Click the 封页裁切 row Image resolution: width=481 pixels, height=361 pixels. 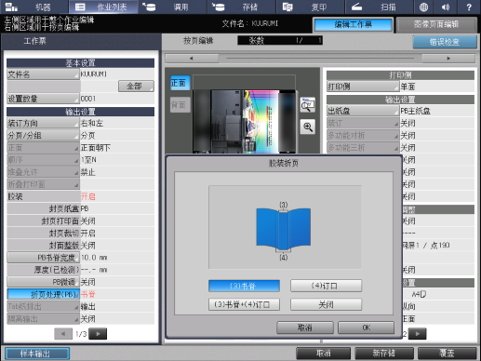81,233
